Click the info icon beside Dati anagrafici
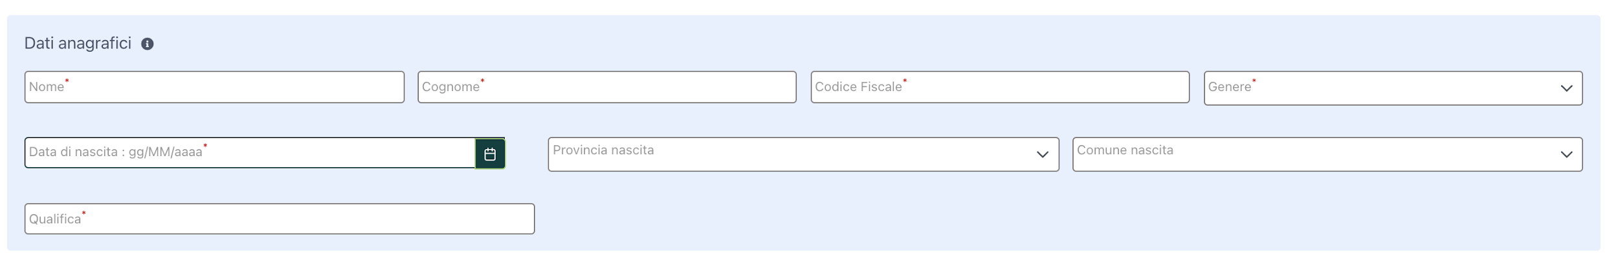Screen dimensions: 1618x260 click(148, 44)
